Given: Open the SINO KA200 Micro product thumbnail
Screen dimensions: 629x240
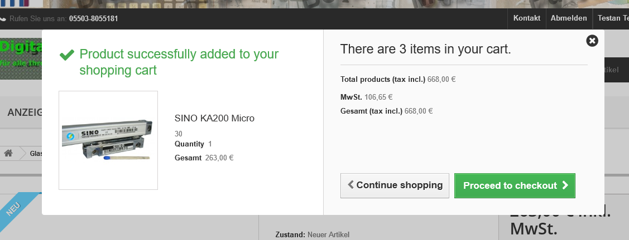Looking at the screenshot, I should click(108, 140).
